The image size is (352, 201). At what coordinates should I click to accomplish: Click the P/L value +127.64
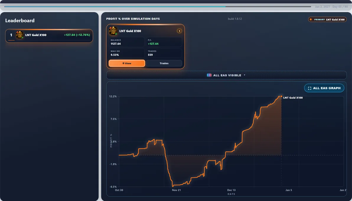pos(153,44)
